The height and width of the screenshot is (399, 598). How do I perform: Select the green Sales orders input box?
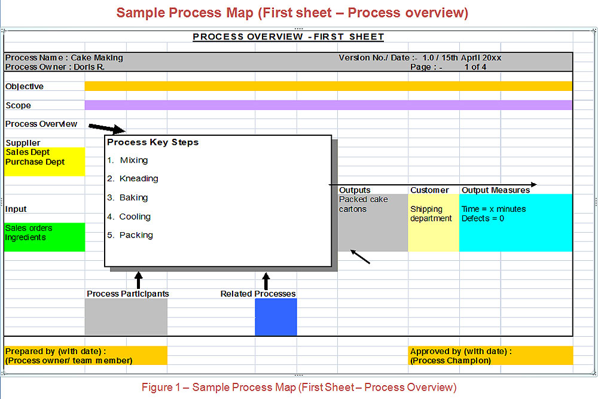point(44,237)
